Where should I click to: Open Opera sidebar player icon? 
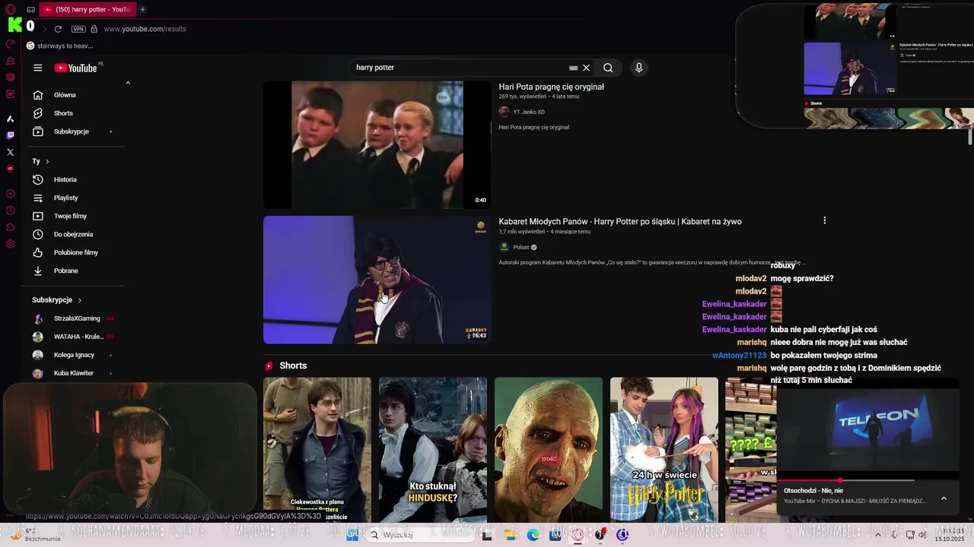tap(10, 194)
